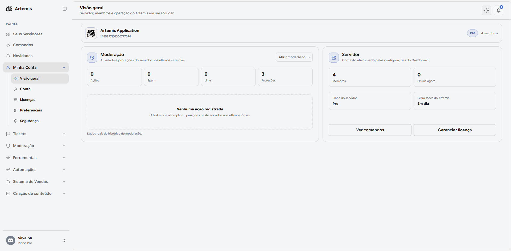Click the Ferramentas icon in the sidebar
The height and width of the screenshot is (251, 511).
click(x=8, y=158)
